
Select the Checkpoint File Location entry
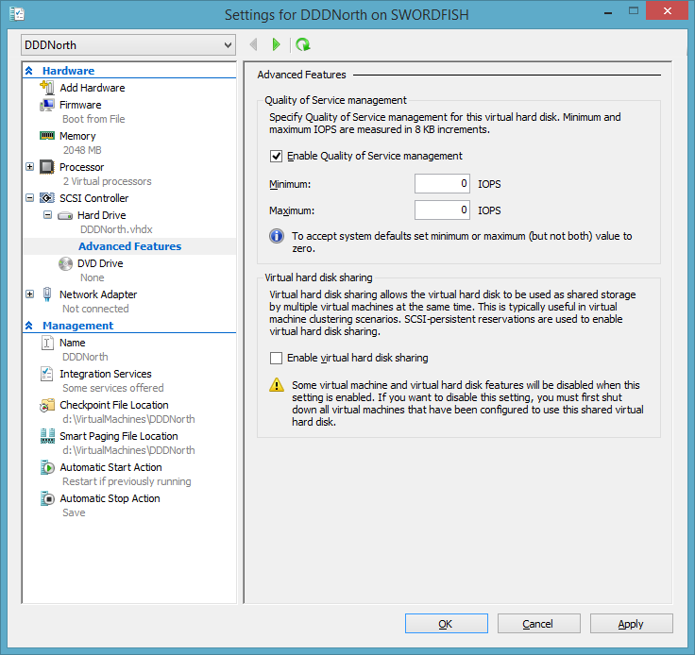[x=114, y=405]
